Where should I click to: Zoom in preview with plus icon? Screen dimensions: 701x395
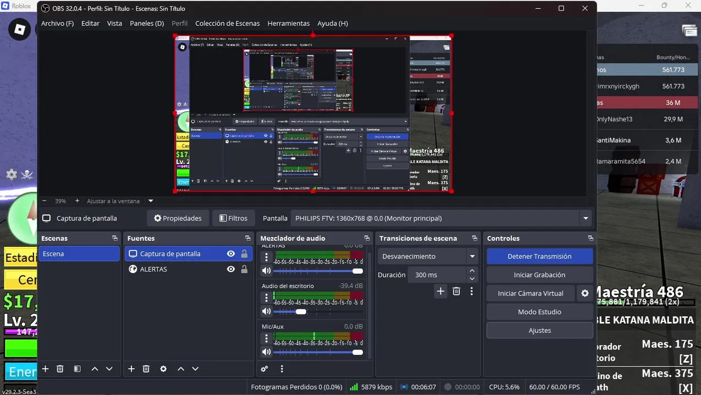click(77, 201)
